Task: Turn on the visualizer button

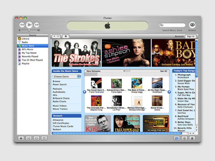Action: point(184,138)
